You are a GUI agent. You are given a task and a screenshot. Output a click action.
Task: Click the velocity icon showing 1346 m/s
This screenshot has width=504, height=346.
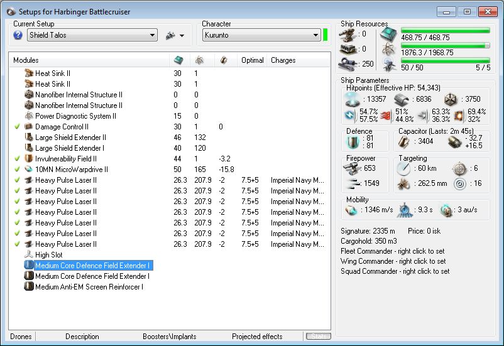click(x=352, y=210)
